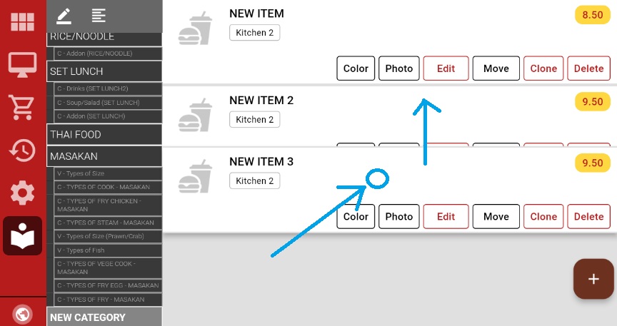Open V - Types of Fish modifier
The width and height of the screenshot is (617, 326).
107,250
